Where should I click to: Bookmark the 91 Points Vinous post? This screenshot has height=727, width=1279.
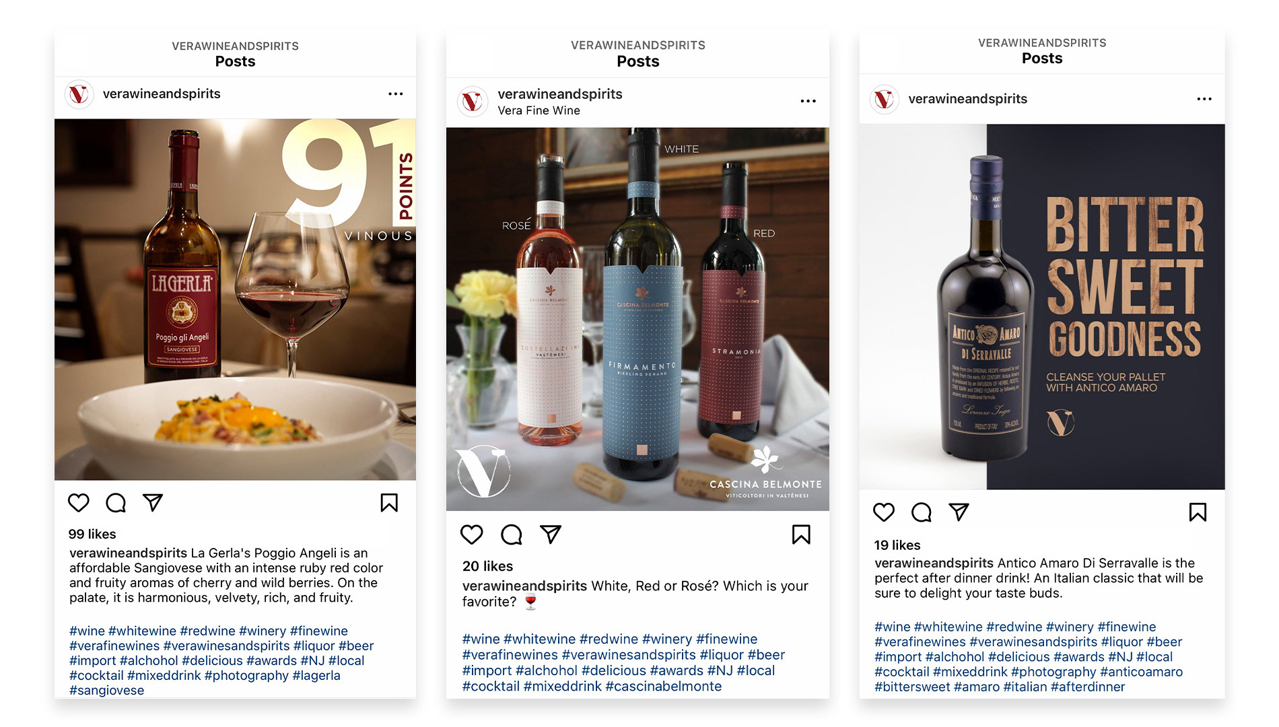(x=389, y=503)
